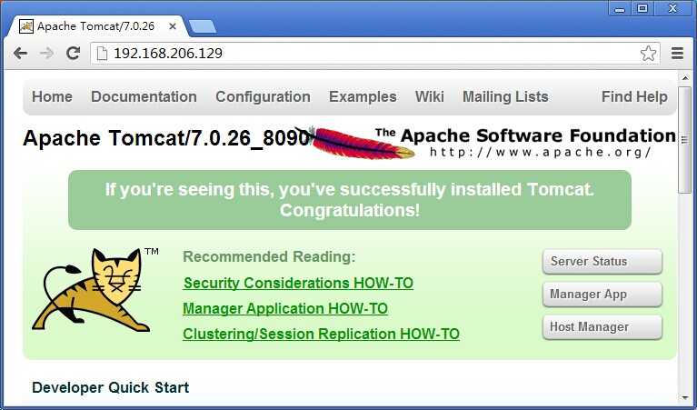This screenshot has width=697, height=410.
Task: Click the Host Manager button
Action: (602, 327)
